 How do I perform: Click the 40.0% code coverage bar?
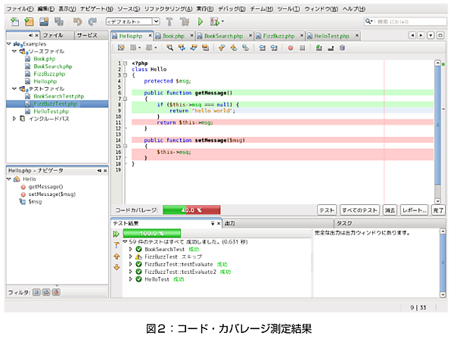(x=191, y=210)
